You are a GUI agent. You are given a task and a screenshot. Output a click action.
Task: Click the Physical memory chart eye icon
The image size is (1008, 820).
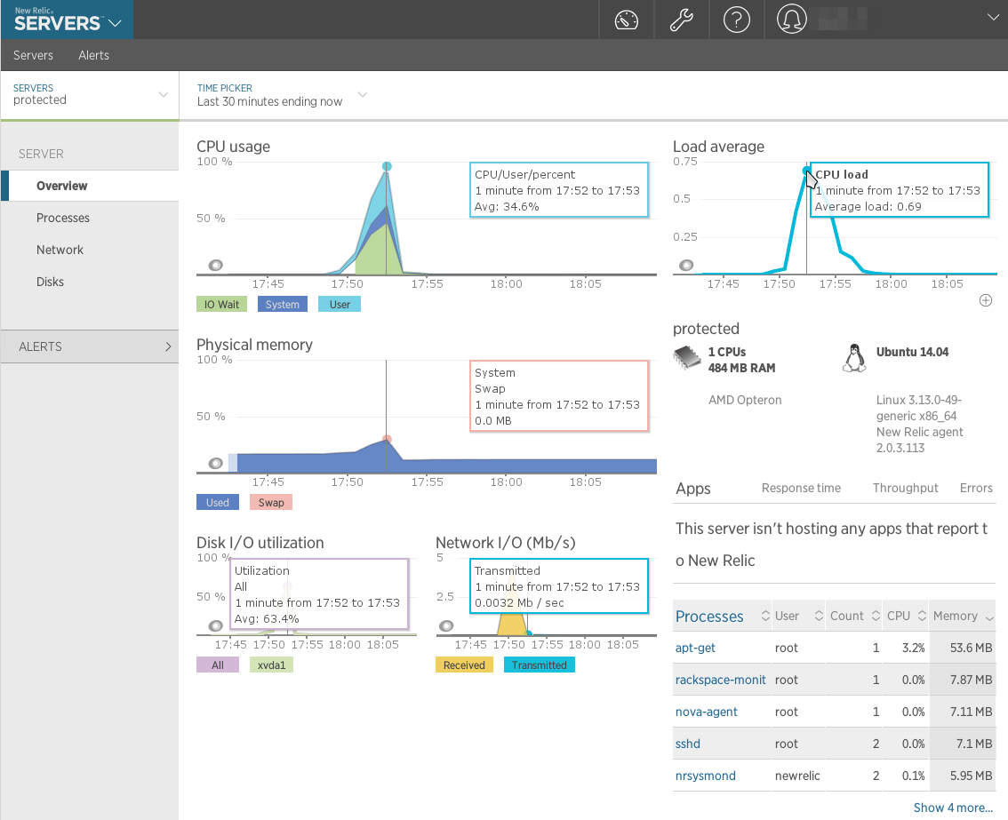[x=216, y=463]
